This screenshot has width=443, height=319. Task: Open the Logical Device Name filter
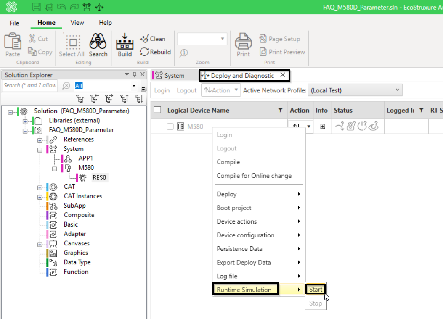click(280, 110)
